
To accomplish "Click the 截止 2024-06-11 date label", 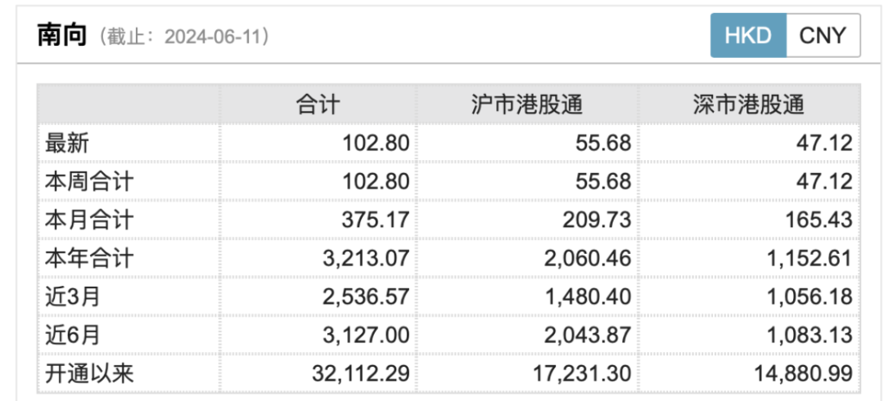I will [184, 37].
